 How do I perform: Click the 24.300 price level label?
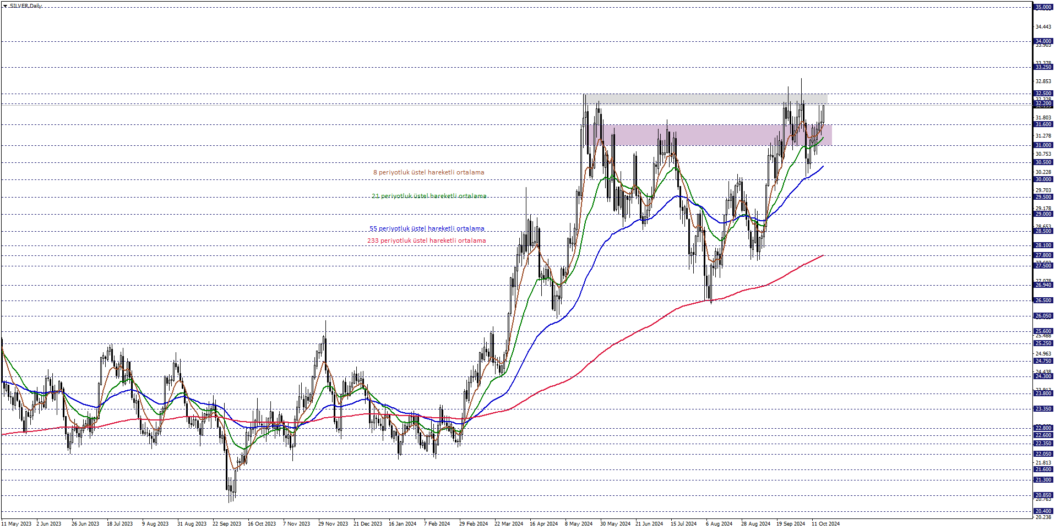1043,376
